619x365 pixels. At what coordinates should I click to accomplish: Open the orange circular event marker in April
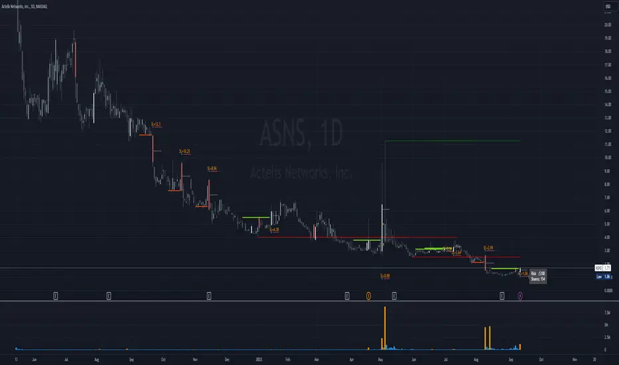point(369,295)
